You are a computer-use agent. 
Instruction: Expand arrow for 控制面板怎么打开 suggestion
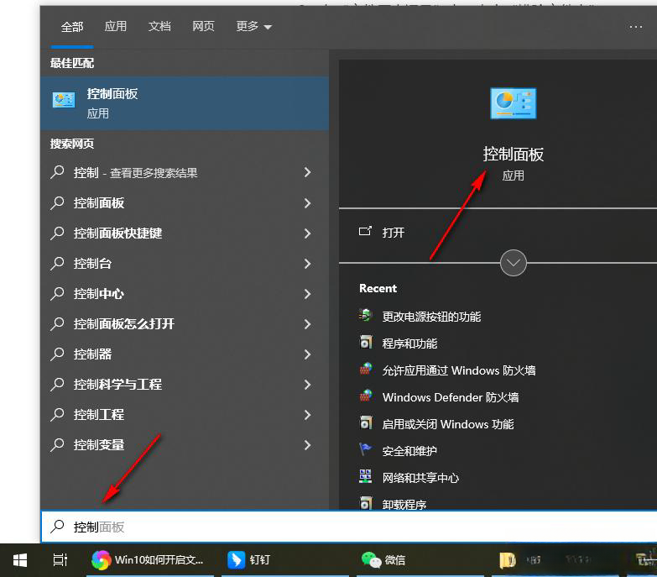tap(308, 324)
